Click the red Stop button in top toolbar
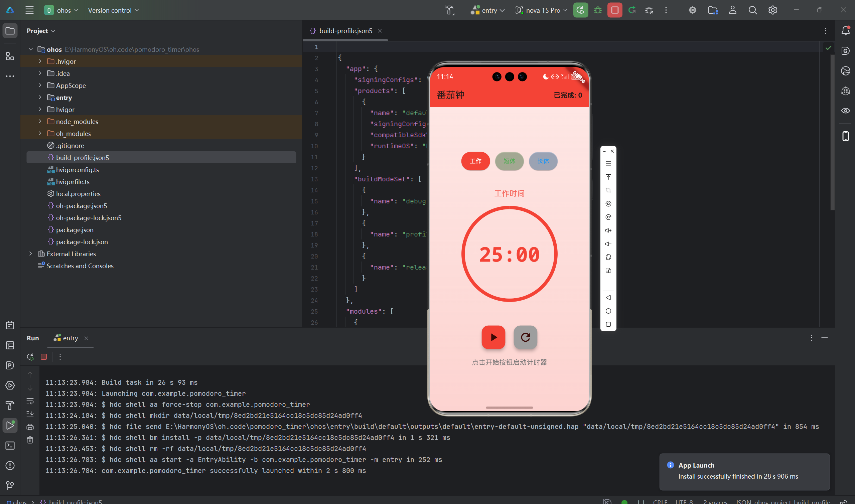 614,10
